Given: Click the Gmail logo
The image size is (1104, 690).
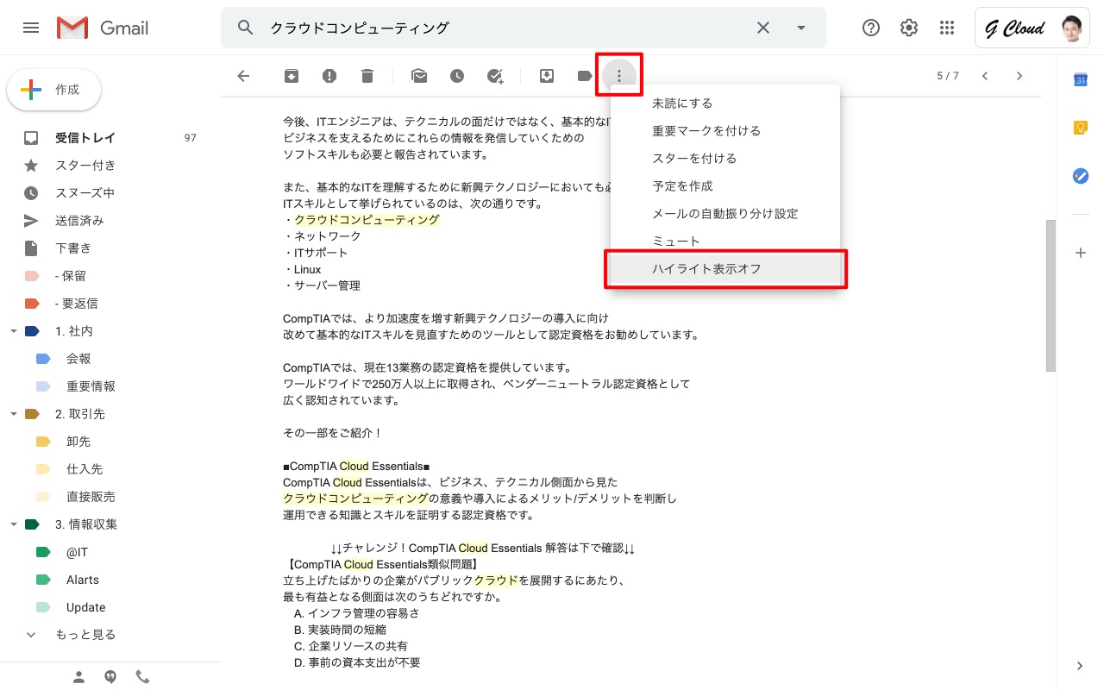Looking at the screenshot, I should click(103, 28).
